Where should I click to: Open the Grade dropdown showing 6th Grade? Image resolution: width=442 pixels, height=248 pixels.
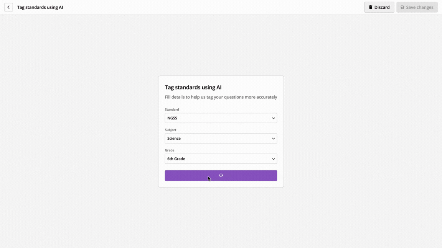[x=221, y=159]
